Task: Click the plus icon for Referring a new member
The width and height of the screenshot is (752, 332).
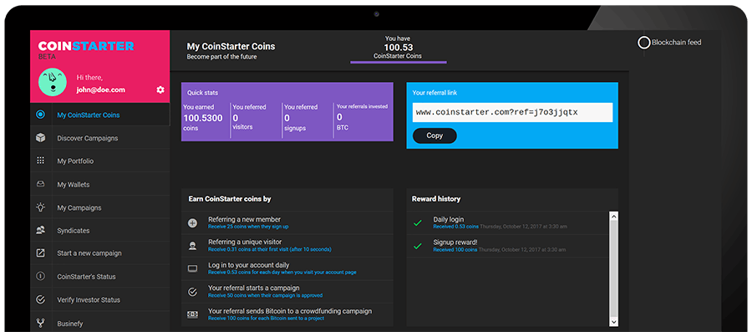Action: pos(192,222)
